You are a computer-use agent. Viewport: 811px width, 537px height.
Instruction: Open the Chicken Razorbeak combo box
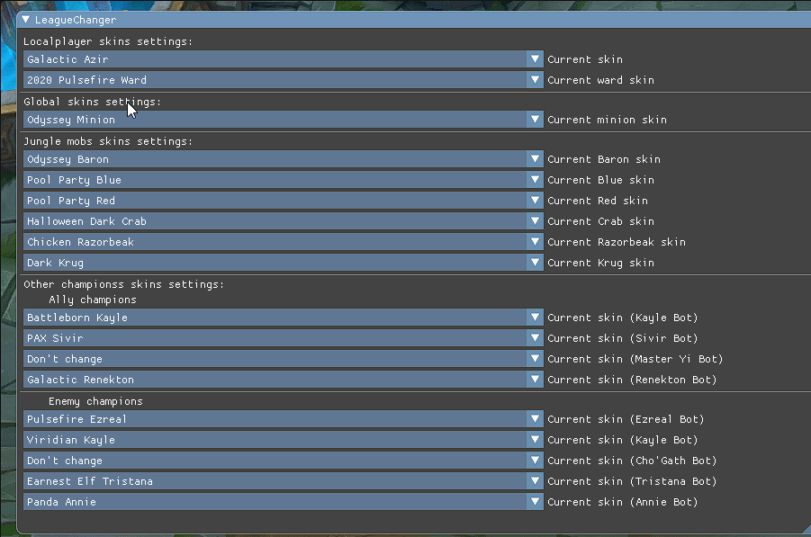(283, 242)
